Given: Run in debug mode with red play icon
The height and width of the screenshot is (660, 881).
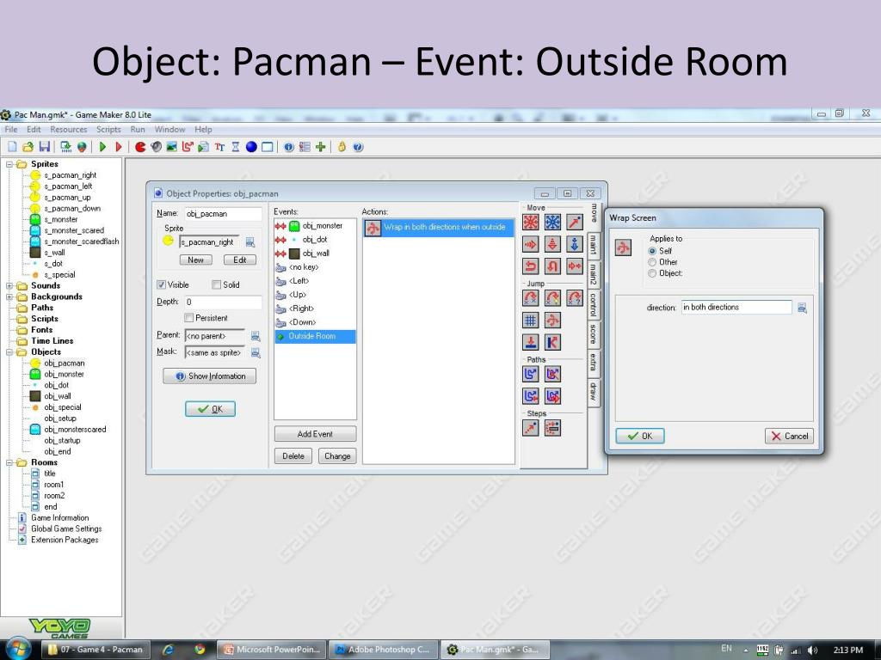Looking at the screenshot, I should pos(118,147).
